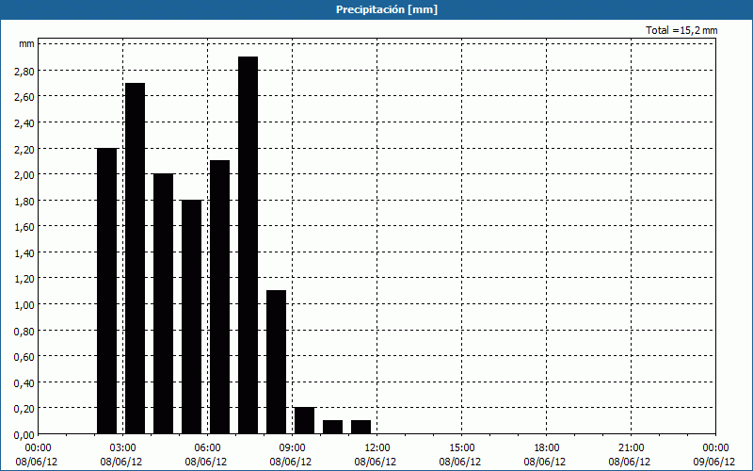Screen dimensions: 753x471
Task: Select the 2,00 y-axis value
Action: coord(24,175)
